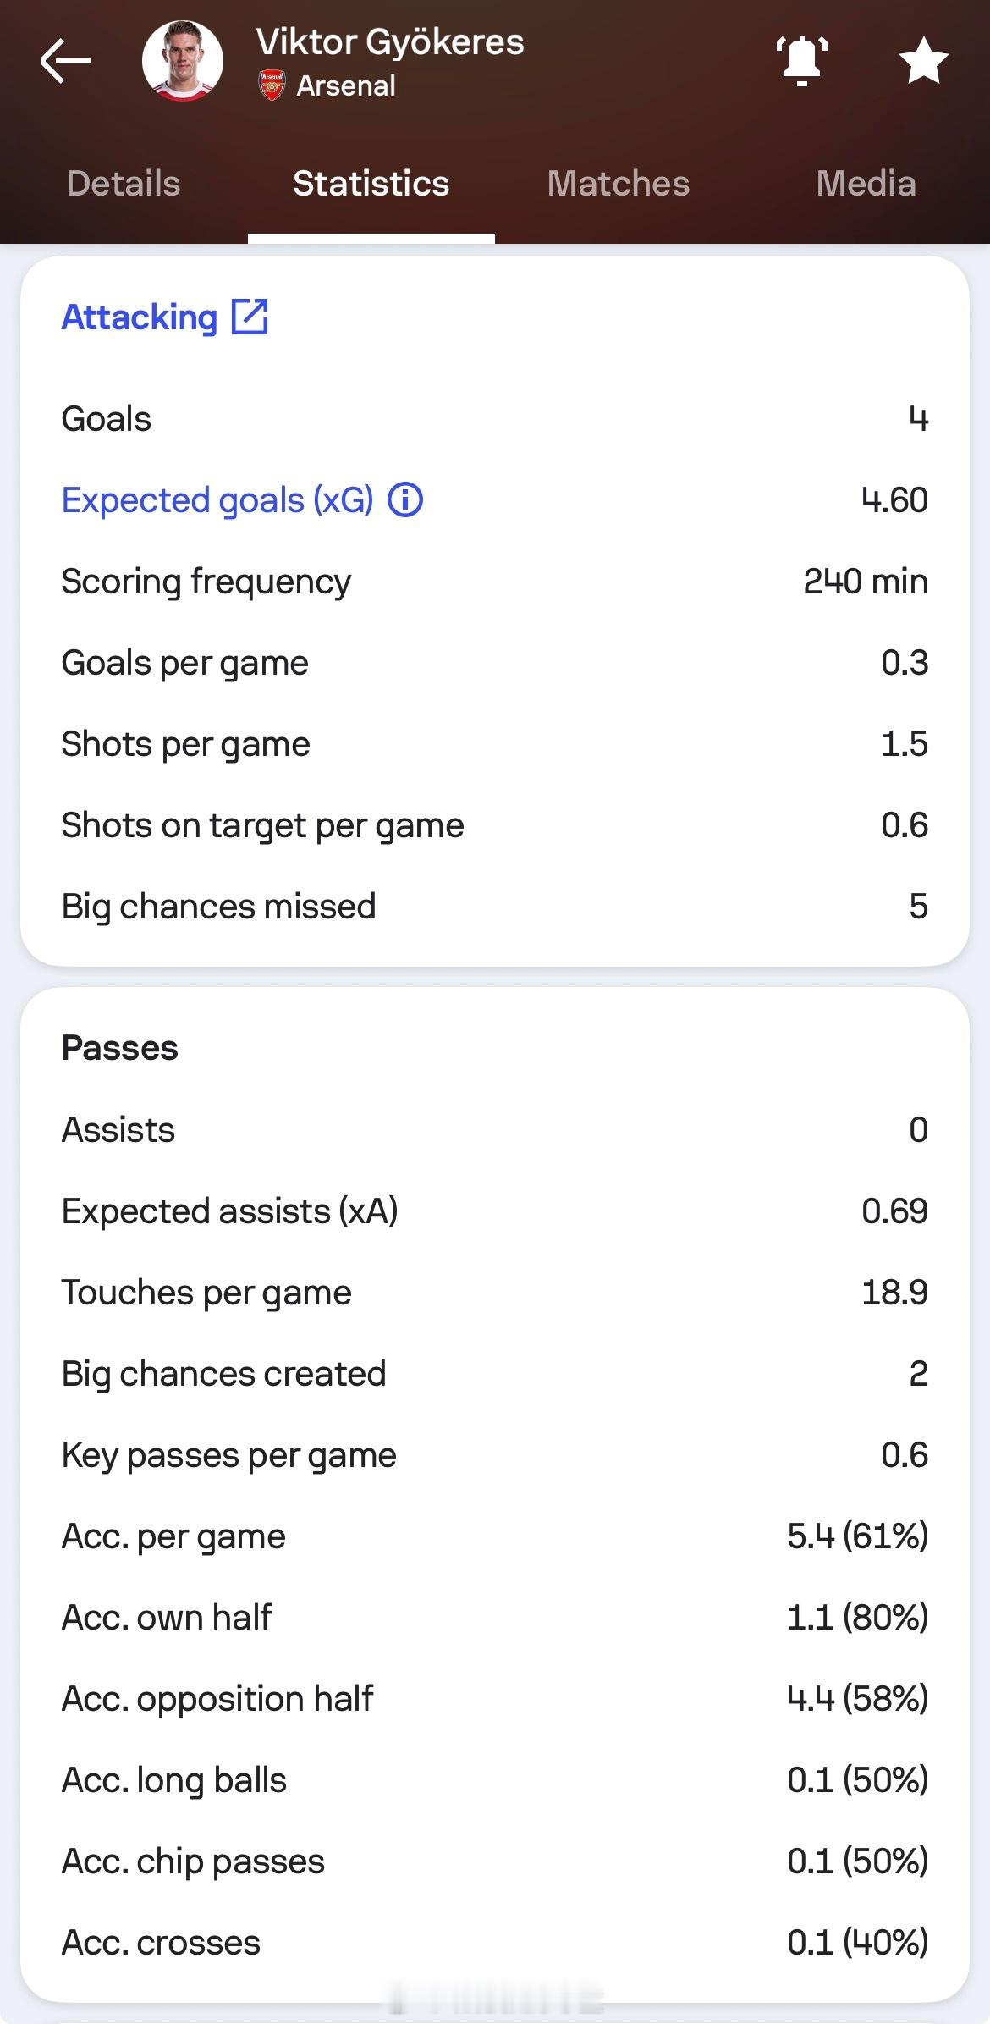The image size is (990, 2024).
Task: Open the Expected goals (xG) link
Action: pyautogui.click(x=217, y=500)
